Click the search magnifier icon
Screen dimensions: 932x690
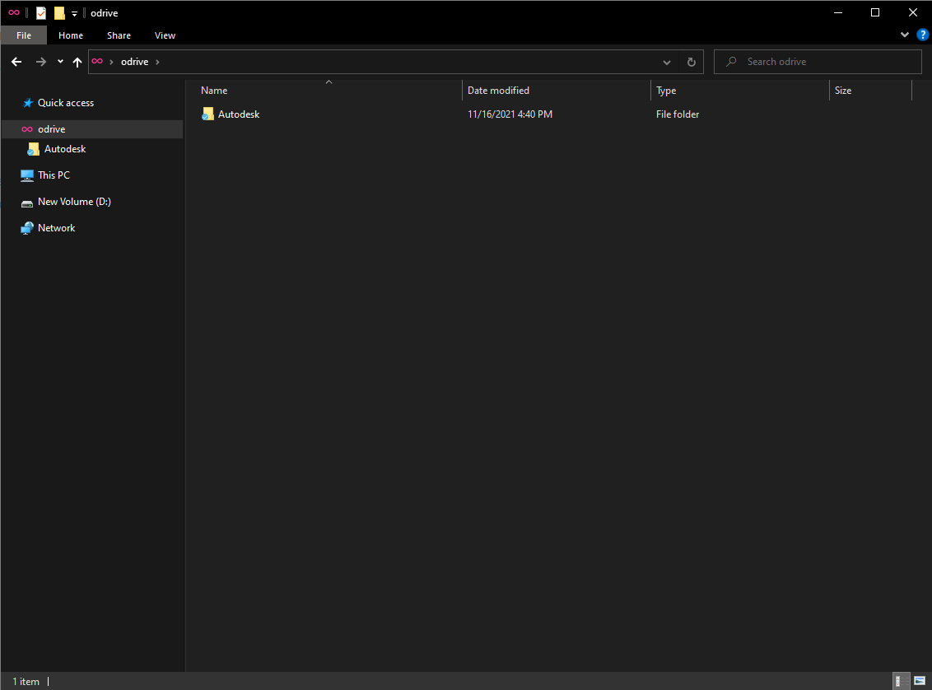coord(732,62)
